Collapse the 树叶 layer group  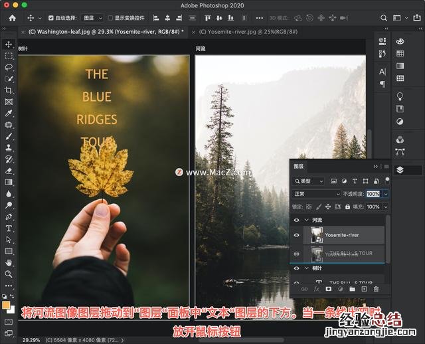coord(307,268)
